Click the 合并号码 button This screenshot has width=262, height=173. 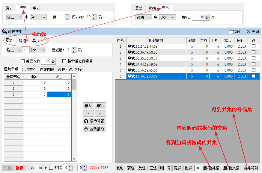251,168
